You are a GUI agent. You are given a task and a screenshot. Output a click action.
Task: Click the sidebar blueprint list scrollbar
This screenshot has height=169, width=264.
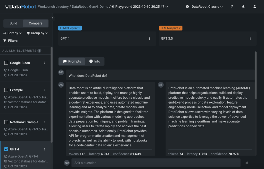tap(52, 95)
